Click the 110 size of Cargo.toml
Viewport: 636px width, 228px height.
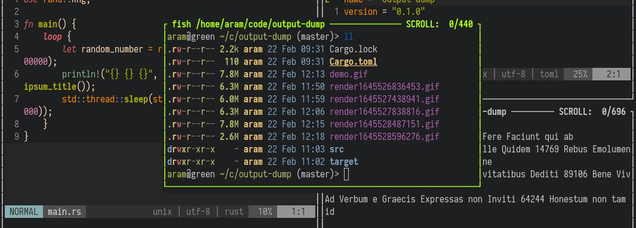tap(232, 62)
